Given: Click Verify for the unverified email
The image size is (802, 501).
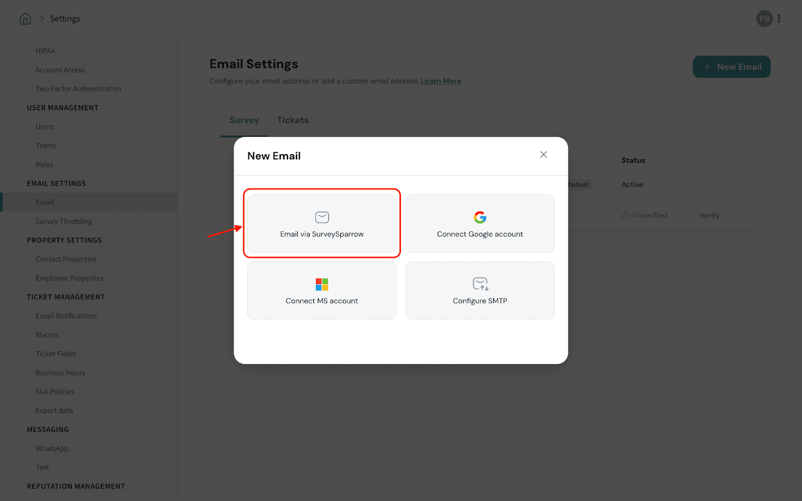Looking at the screenshot, I should 709,215.
